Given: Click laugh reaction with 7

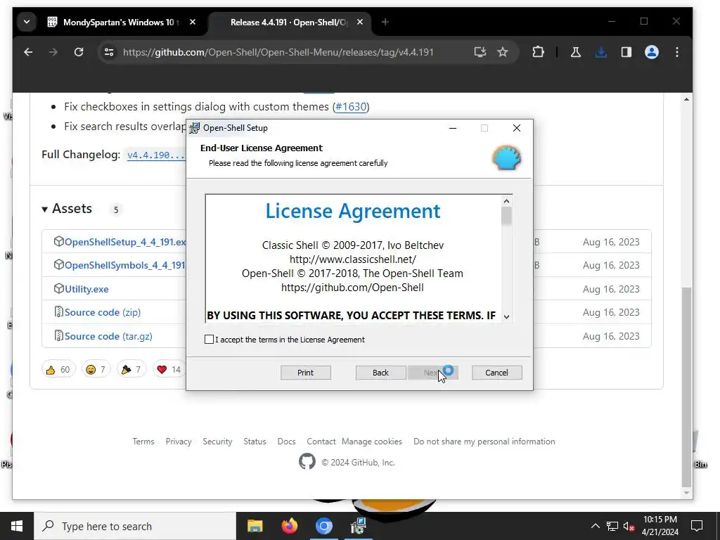Looking at the screenshot, I should (x=96, y=370).
